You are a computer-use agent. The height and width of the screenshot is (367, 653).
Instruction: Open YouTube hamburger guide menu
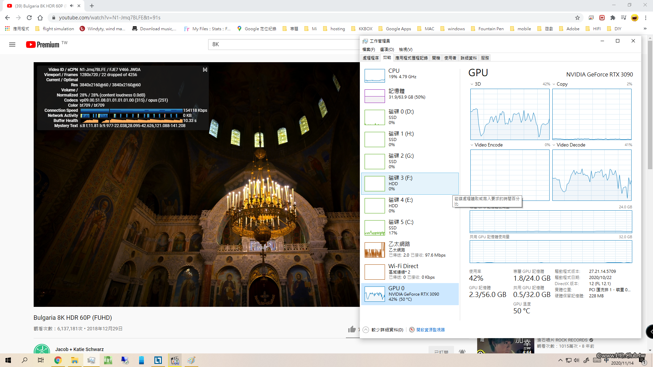[x=12, y=45]
